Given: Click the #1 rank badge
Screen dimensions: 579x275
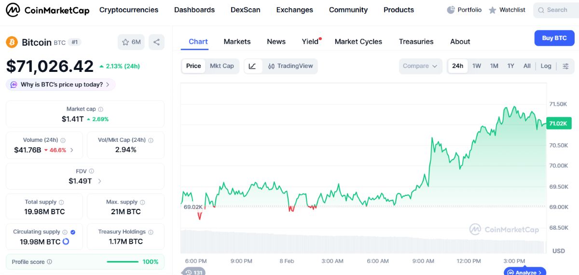Looking at the screenshot, I should [x=75, y=42].
